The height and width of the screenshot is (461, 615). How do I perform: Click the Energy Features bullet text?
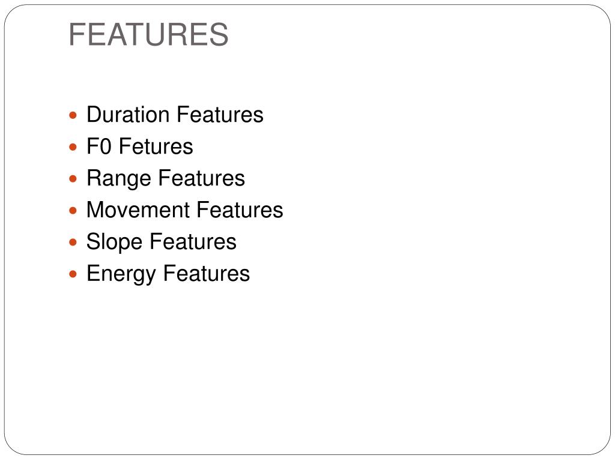click(x=168, y=274)
